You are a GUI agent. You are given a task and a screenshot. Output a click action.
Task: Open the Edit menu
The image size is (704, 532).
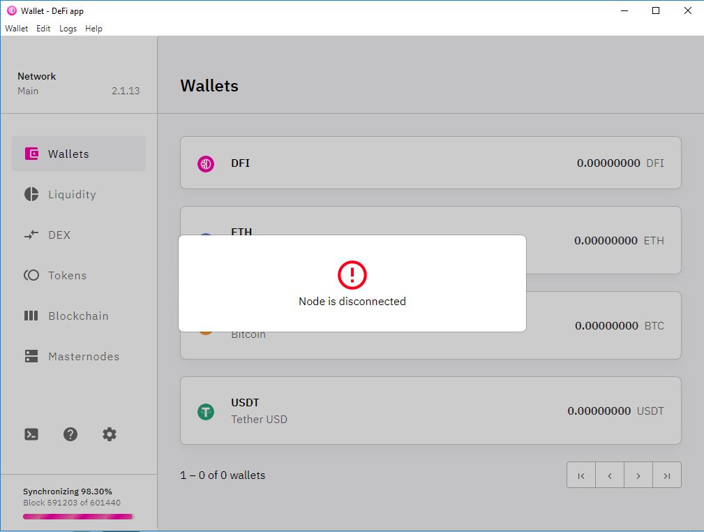point(43,29)
